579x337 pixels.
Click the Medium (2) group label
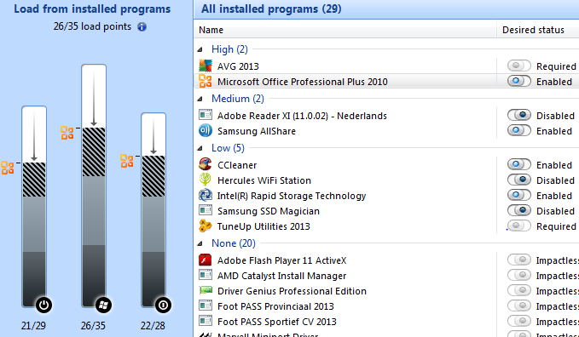tap(237, 99)
